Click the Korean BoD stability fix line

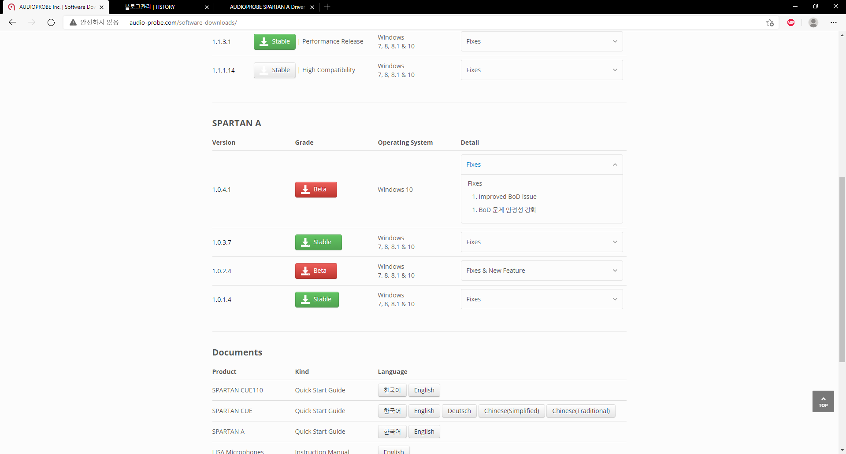[x=508, y=210]
